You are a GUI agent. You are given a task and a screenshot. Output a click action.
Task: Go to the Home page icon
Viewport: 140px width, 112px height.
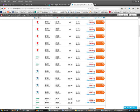(133, 9)
